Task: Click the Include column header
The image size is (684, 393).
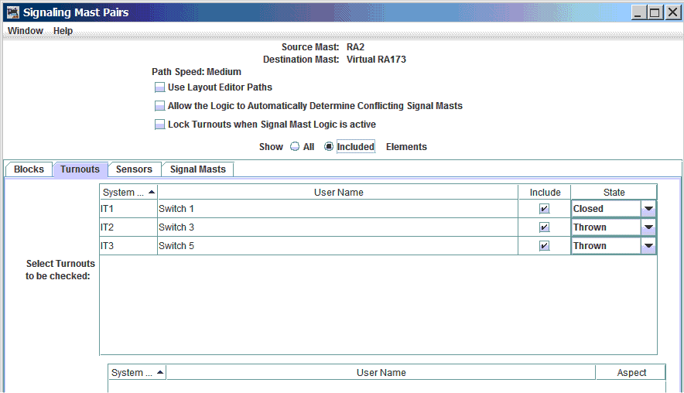Action: (545, 193)
